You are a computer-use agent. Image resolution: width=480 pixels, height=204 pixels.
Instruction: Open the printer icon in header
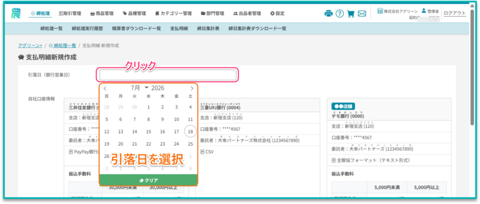(x=329, y=14)
